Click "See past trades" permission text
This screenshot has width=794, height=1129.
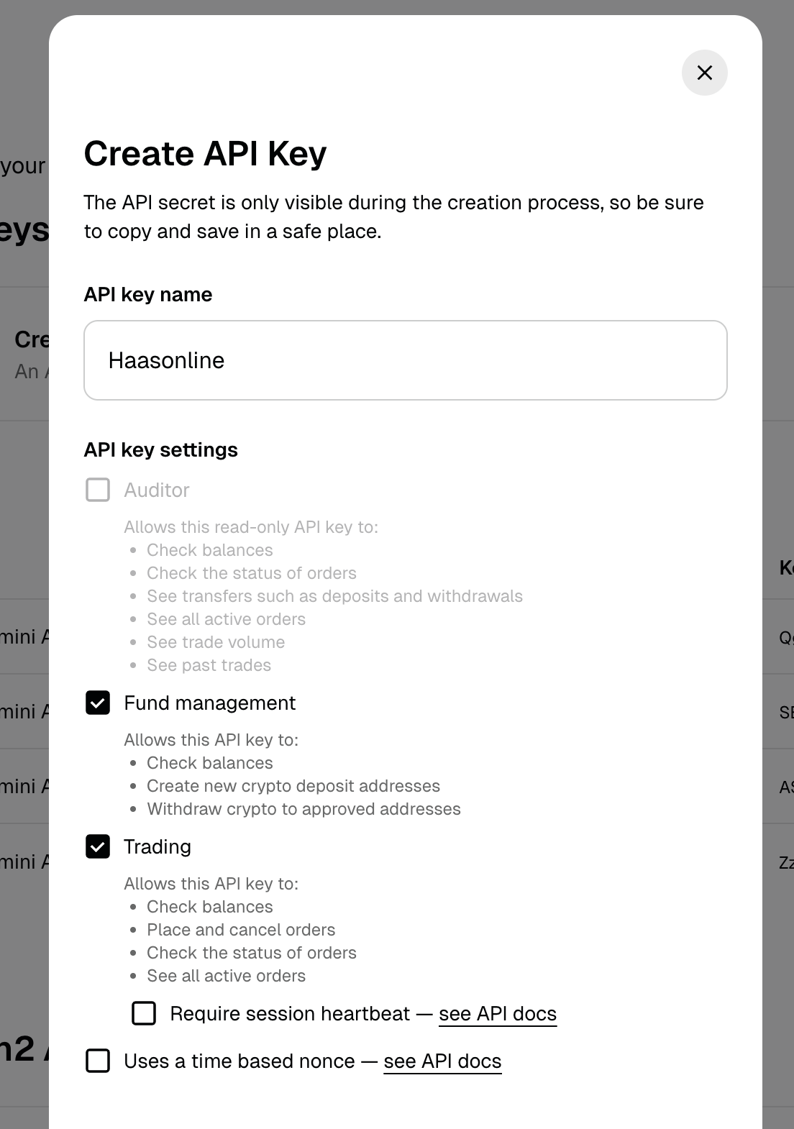[x=209, y=665]
